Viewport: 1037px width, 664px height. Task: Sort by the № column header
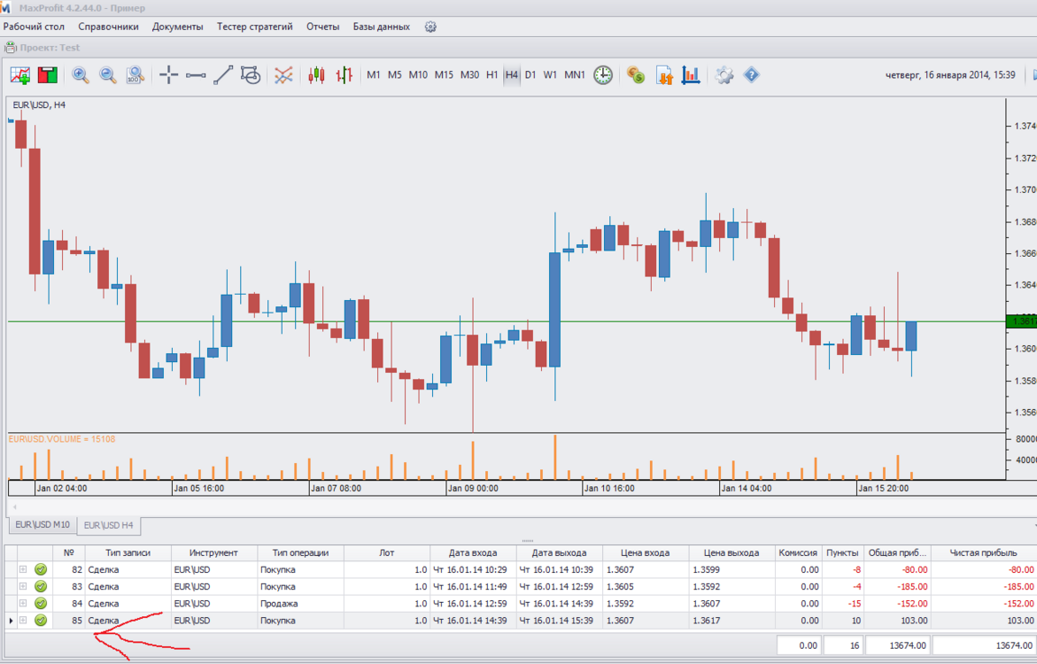click(69, 553)
